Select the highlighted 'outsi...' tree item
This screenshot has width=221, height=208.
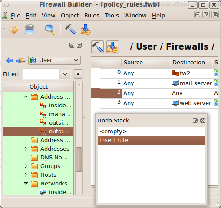38,132
